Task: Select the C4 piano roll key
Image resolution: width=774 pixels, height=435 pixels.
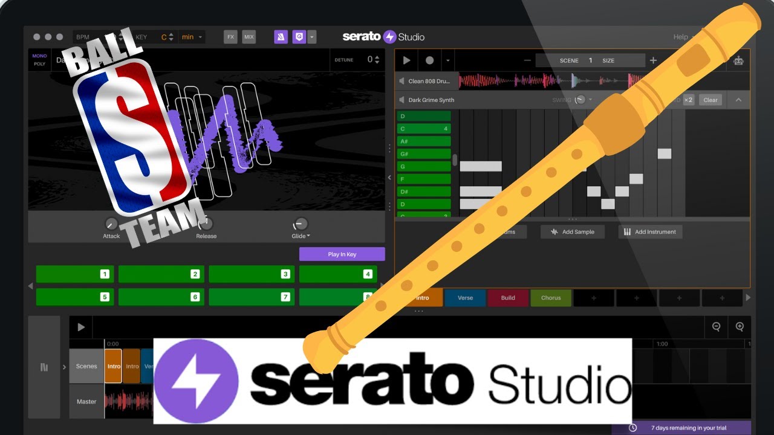Action: tap(423, 129)
